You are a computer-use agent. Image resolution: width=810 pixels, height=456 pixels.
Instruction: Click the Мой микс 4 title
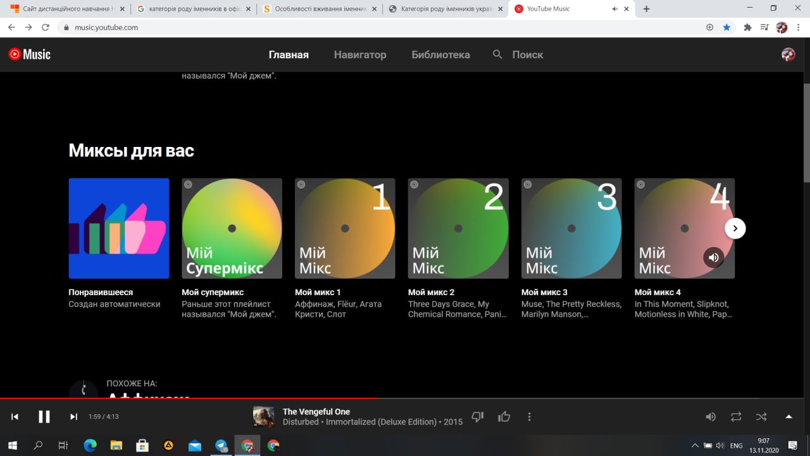[x=657, y=292]
